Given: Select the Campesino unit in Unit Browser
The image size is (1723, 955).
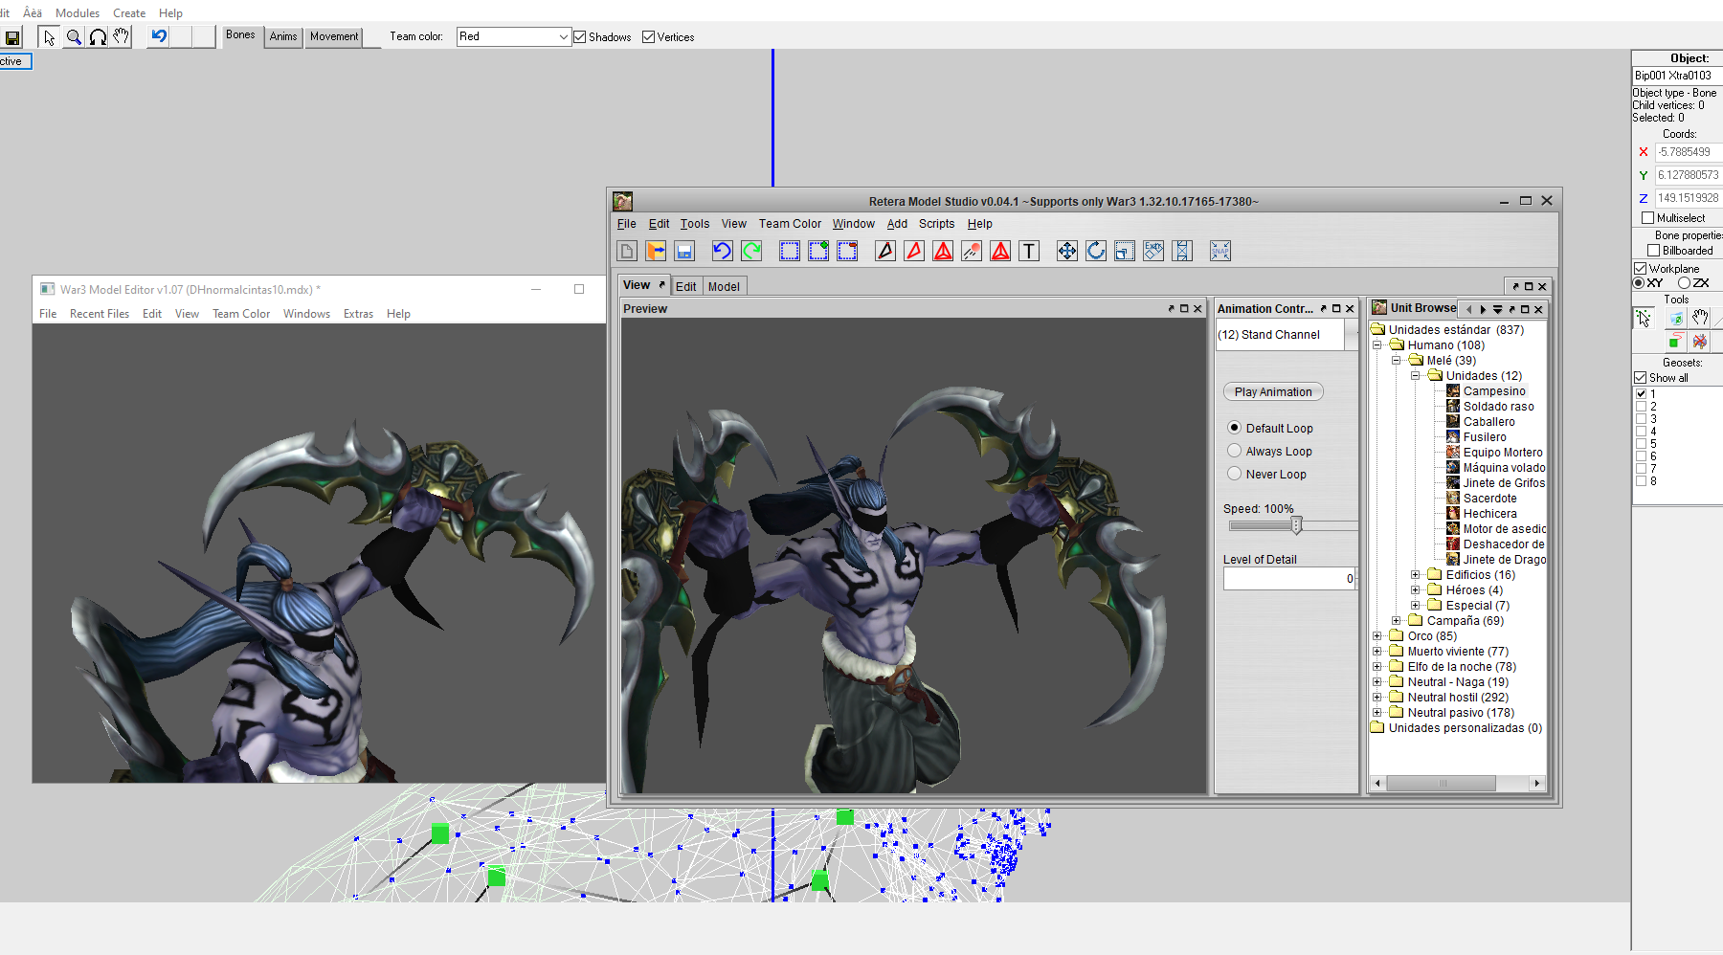Looking at the screenshot, I should (x=1494, y=391).
